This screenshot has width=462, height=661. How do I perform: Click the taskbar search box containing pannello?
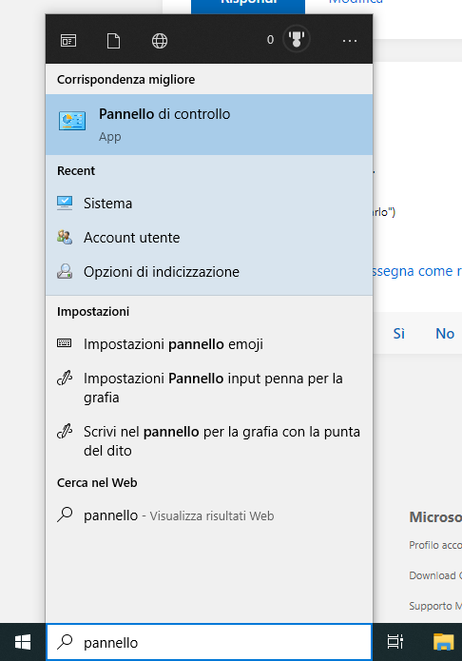coord(209,642)
